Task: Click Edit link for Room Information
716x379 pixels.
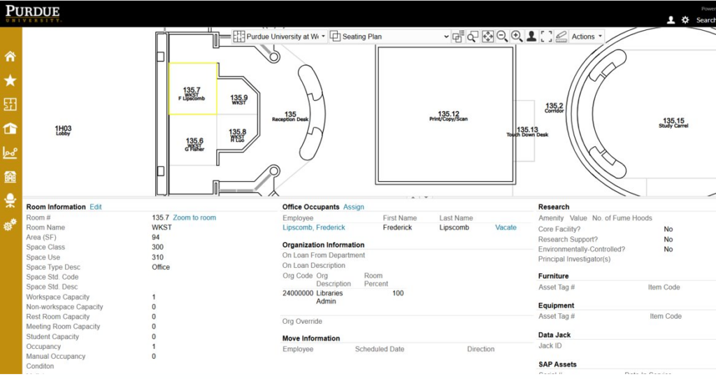Action: click(96, 207)
